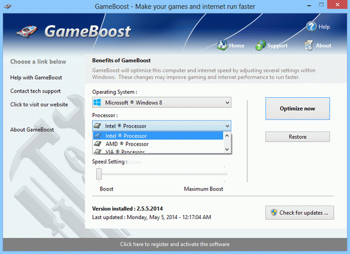Click the register and activate software bar
350x254 pixels.
pyautogui.click(x=175, y=244)
